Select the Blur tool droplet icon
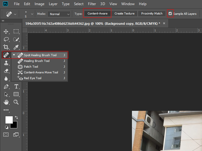The height and width of the screenshot is (151, 202). (x=6, y=79)
